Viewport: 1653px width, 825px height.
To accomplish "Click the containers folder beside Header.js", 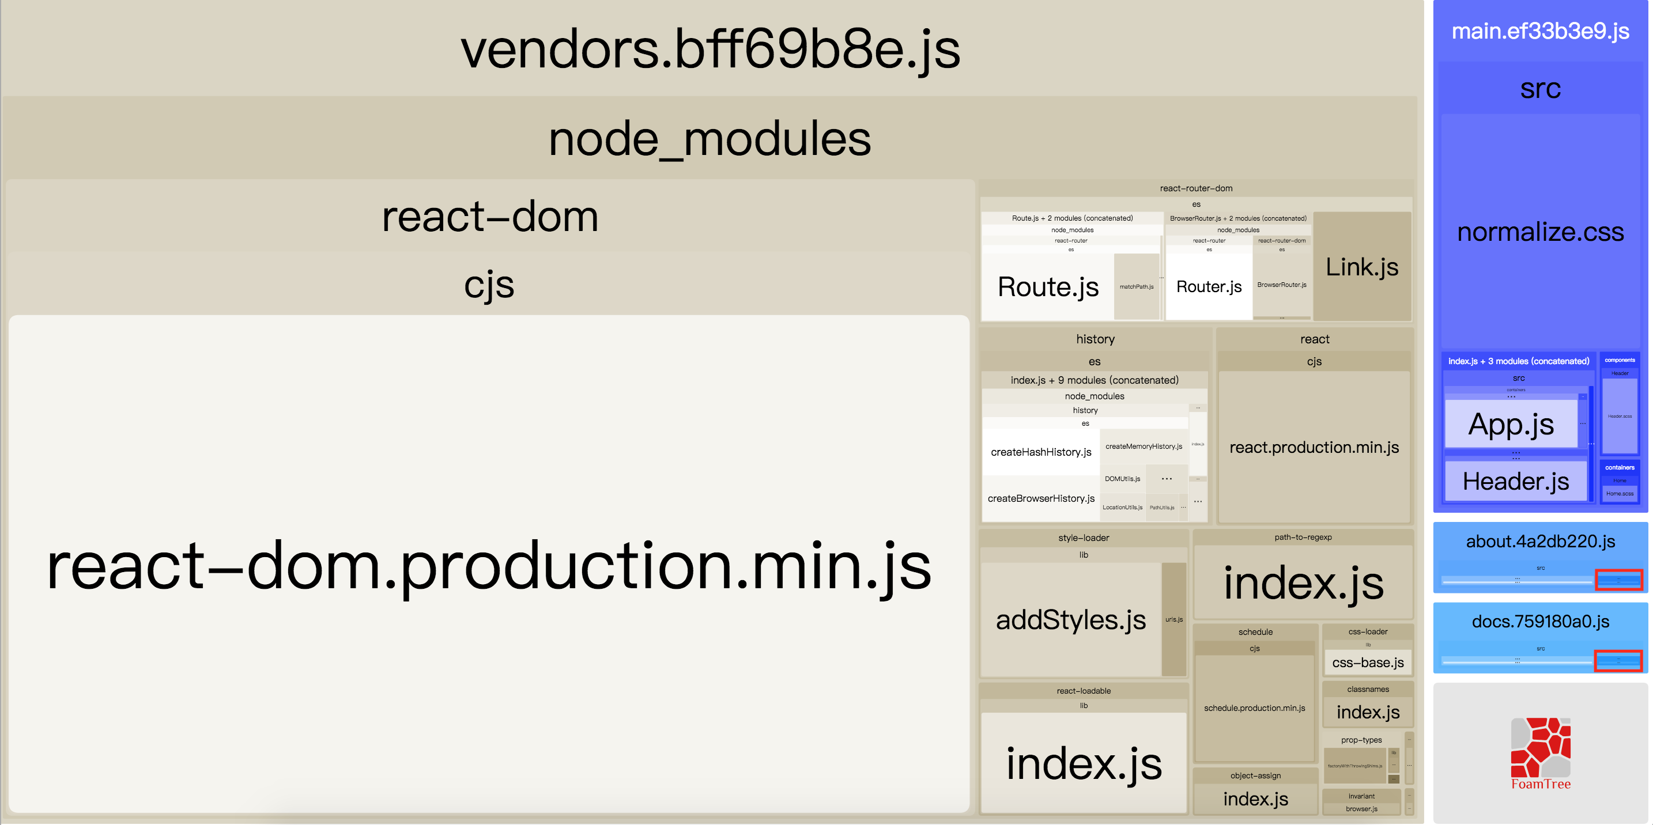I will (x=1620, y=467).
